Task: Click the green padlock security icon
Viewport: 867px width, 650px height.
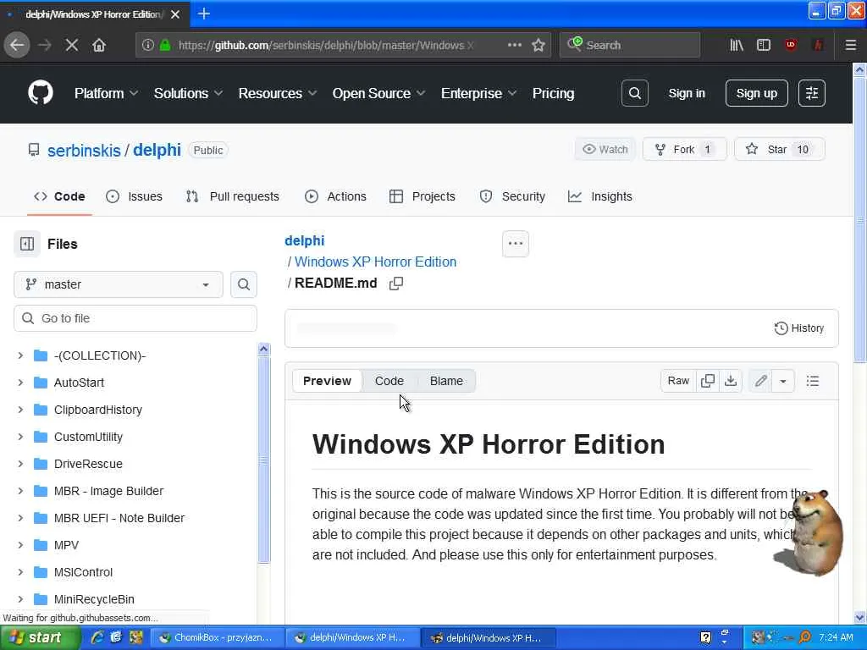Action: click(x=165, y=45)
